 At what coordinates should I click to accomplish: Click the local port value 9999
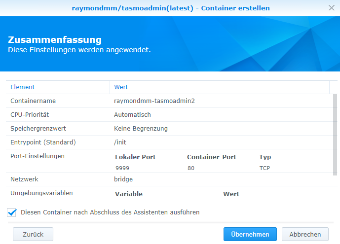point(122,168)
